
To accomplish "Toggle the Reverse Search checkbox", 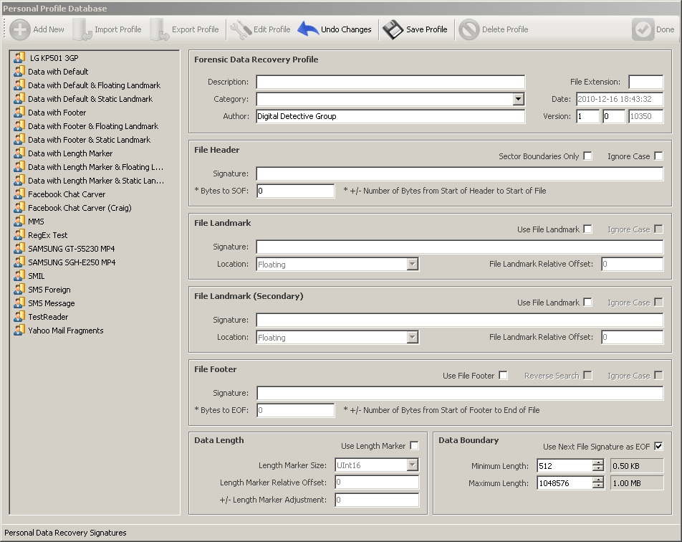I will [587, 375].
